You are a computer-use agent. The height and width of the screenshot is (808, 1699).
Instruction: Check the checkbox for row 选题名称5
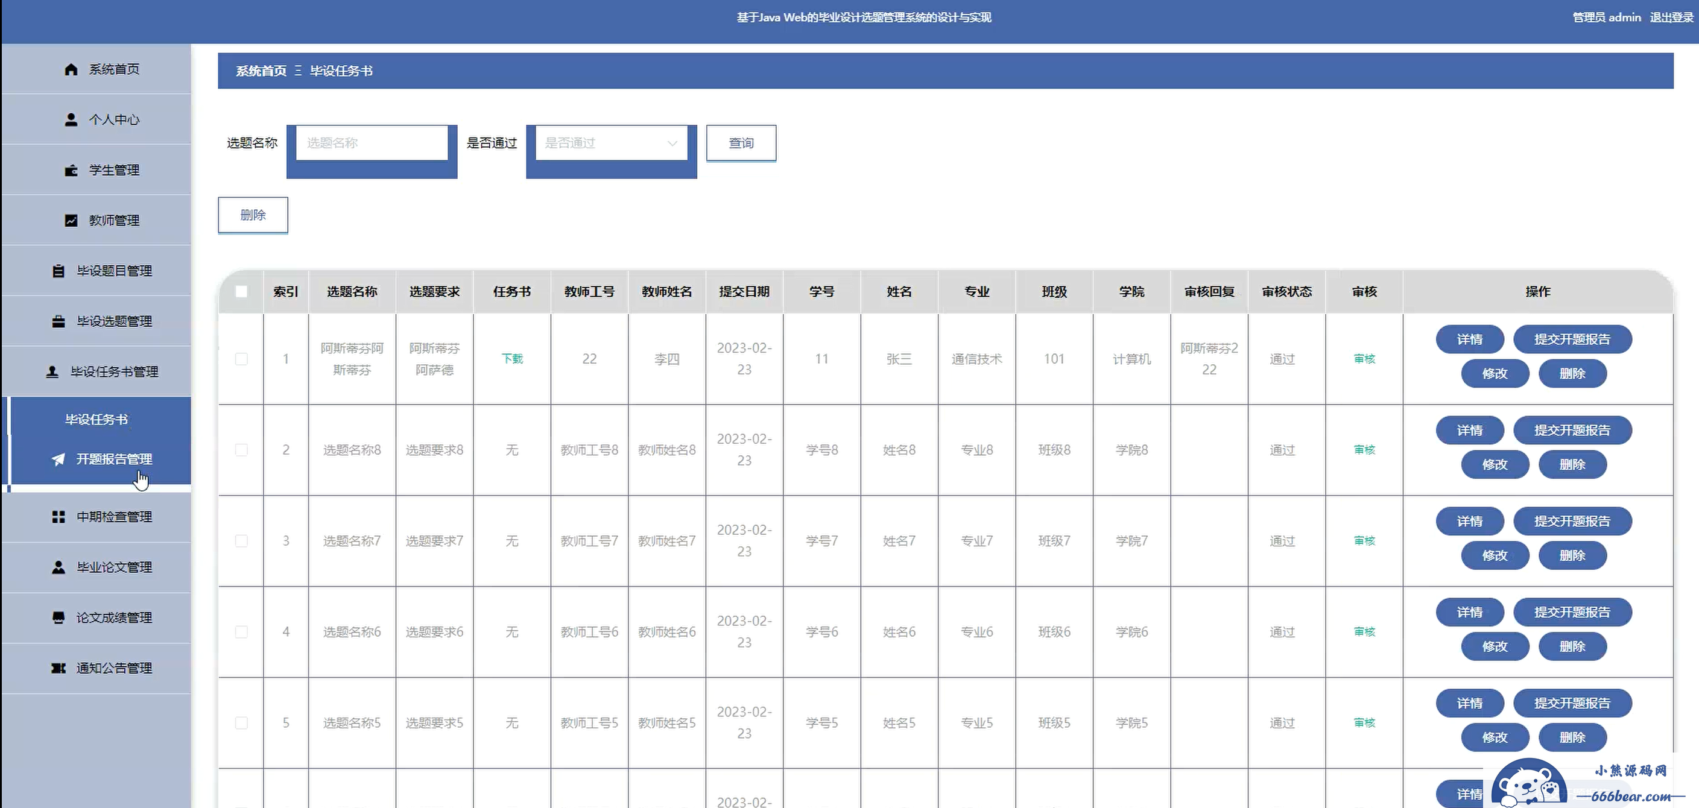click(x=241, y=723)
